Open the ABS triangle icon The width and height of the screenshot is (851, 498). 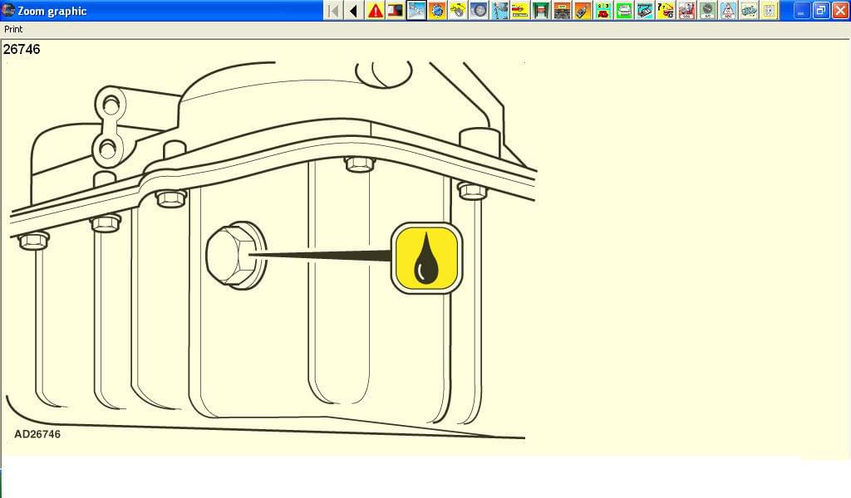tap(728, 10)
